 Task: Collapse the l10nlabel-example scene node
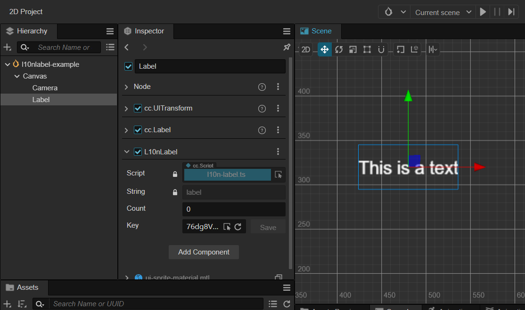tap(8, 64)
